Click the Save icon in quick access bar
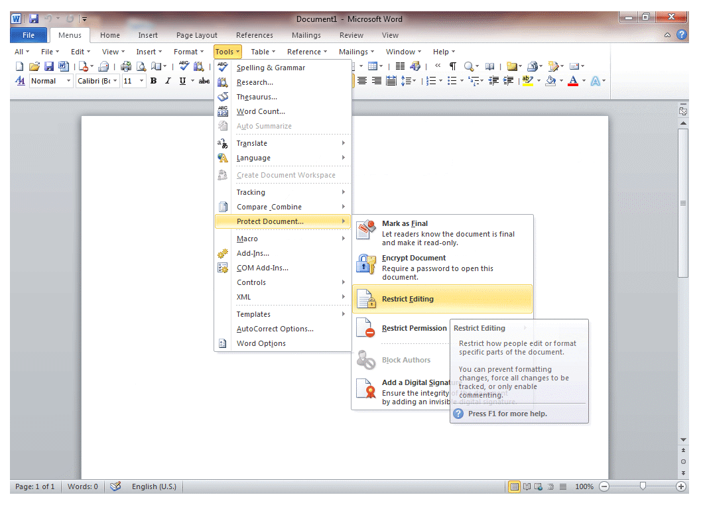 (x=34, y=19)
